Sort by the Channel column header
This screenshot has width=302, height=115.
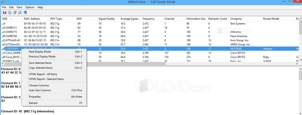(x=174, y=19)
